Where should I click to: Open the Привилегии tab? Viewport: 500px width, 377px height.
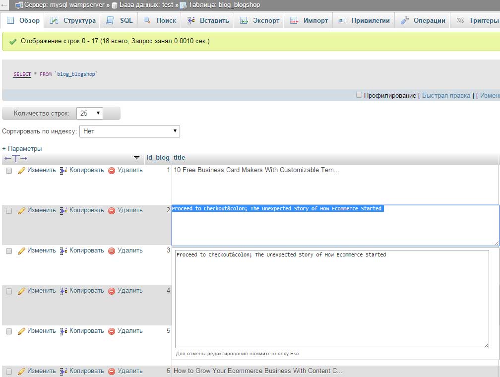pyautogui.click(x=364, y=20)
